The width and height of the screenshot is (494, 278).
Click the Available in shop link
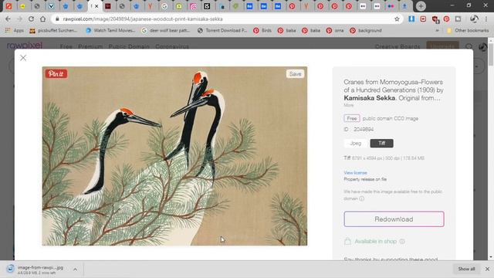[x=376, y=242]
